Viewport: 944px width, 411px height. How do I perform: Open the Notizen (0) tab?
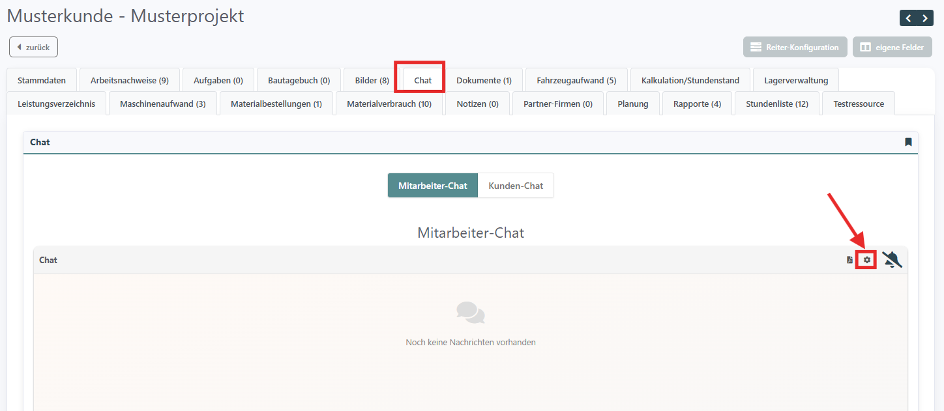point(478,104)
